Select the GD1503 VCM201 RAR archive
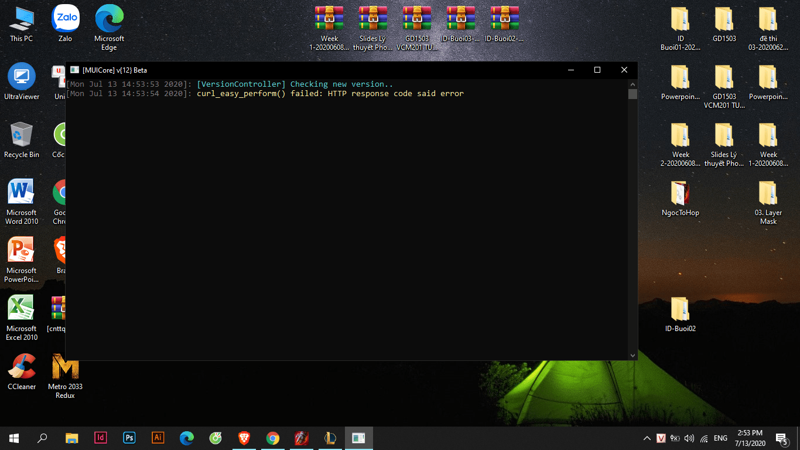This screenshot has width=800, height=450. point(417,28)
